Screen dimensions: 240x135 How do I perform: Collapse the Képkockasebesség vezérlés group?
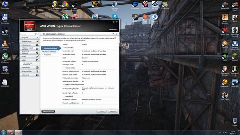[63, 85]
